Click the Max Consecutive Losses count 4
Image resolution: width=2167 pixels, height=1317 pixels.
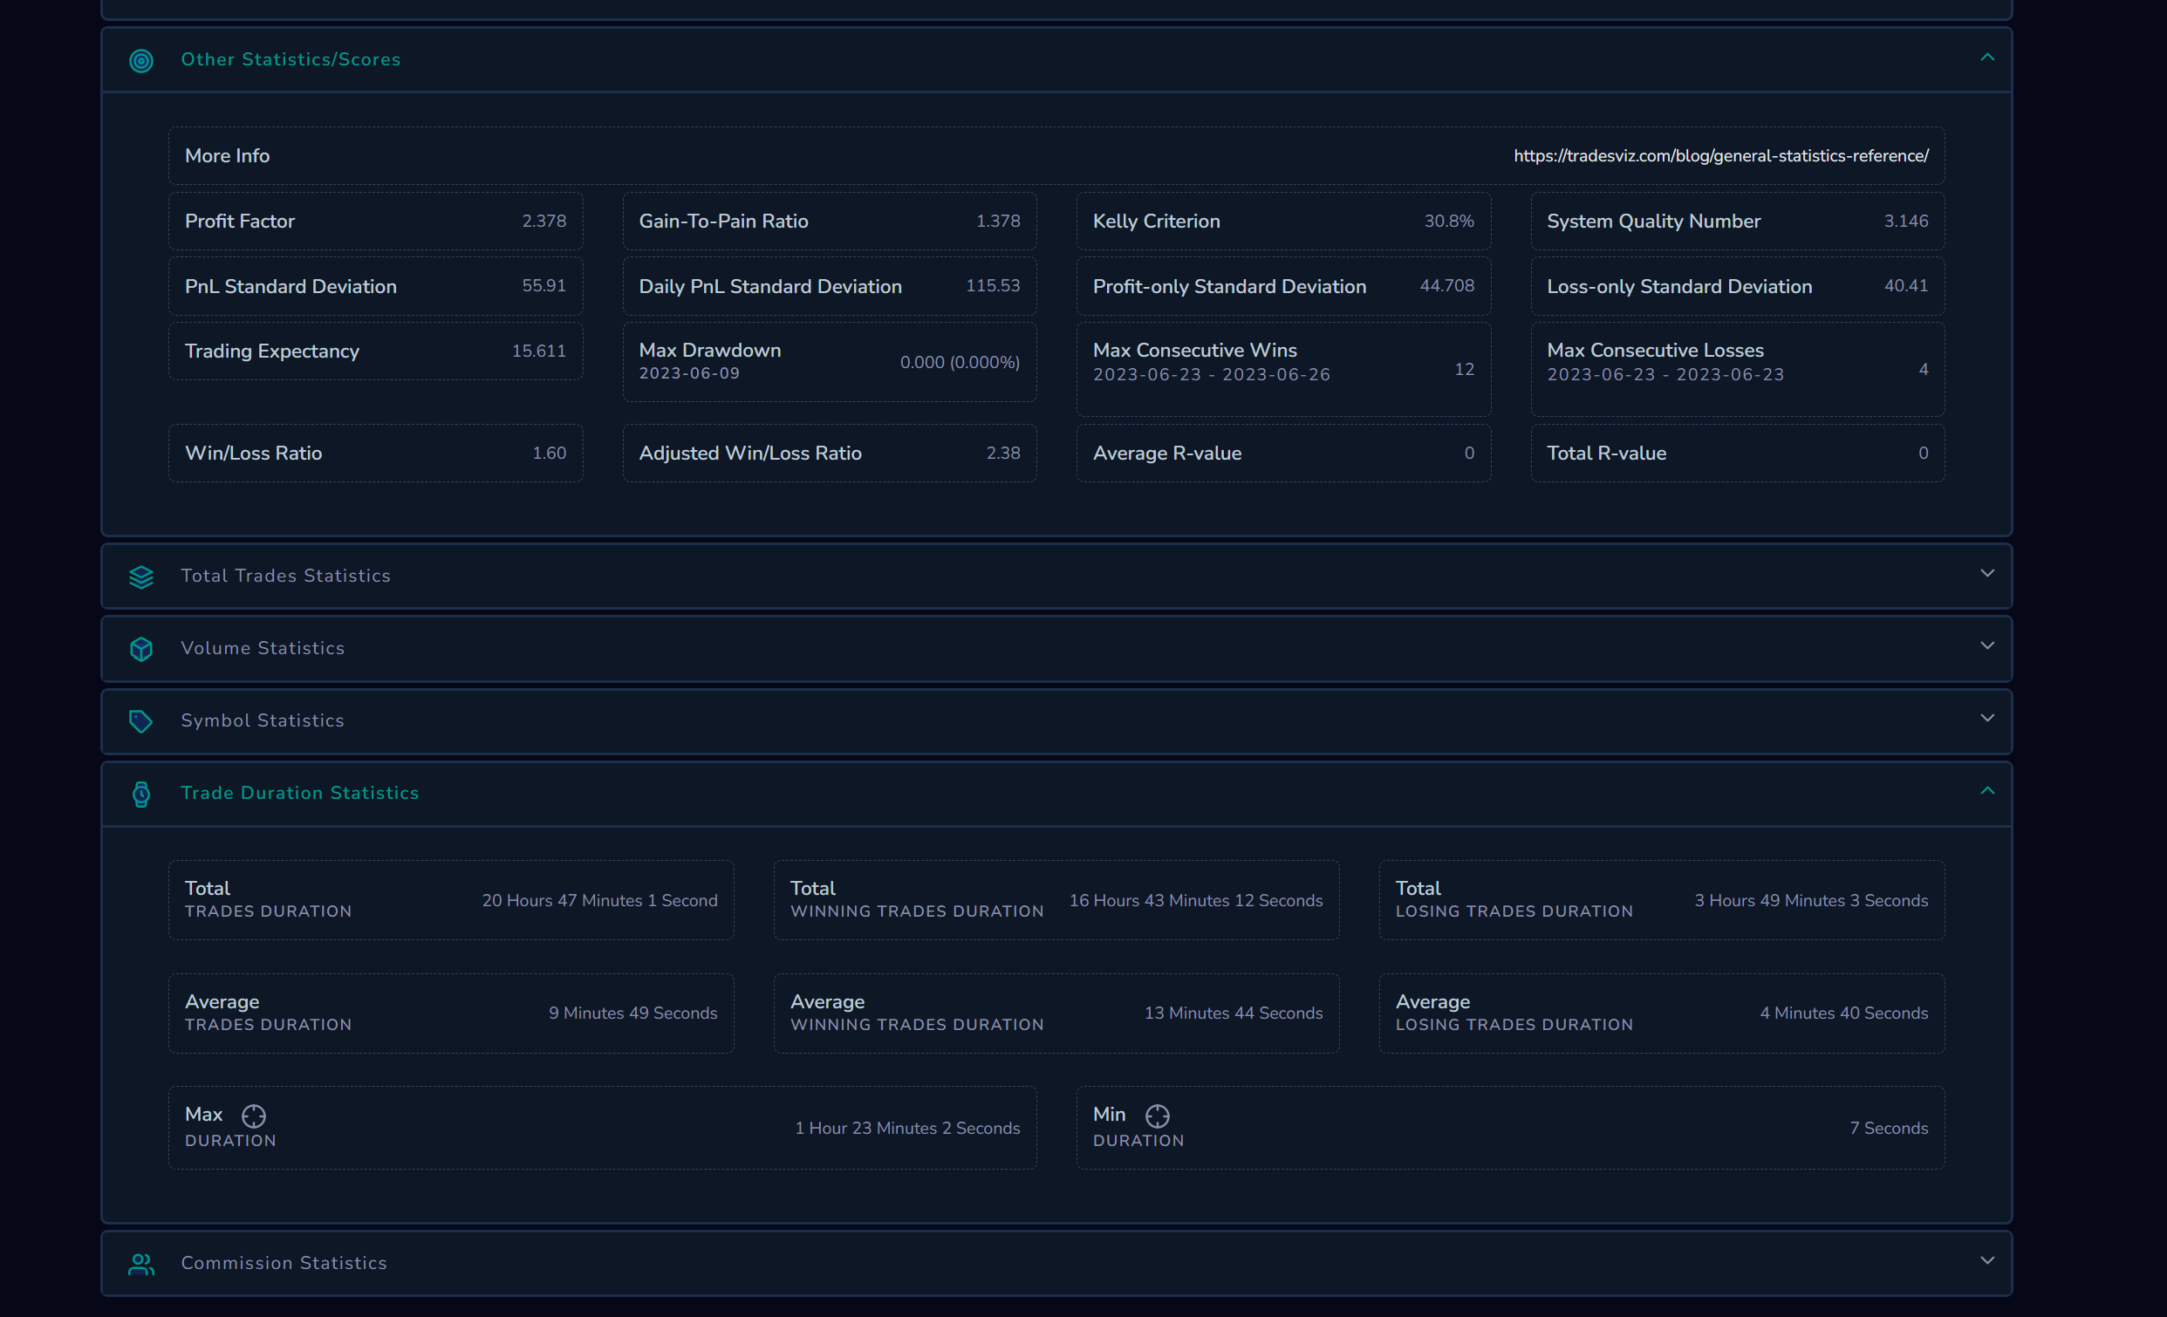[1924, 369]
